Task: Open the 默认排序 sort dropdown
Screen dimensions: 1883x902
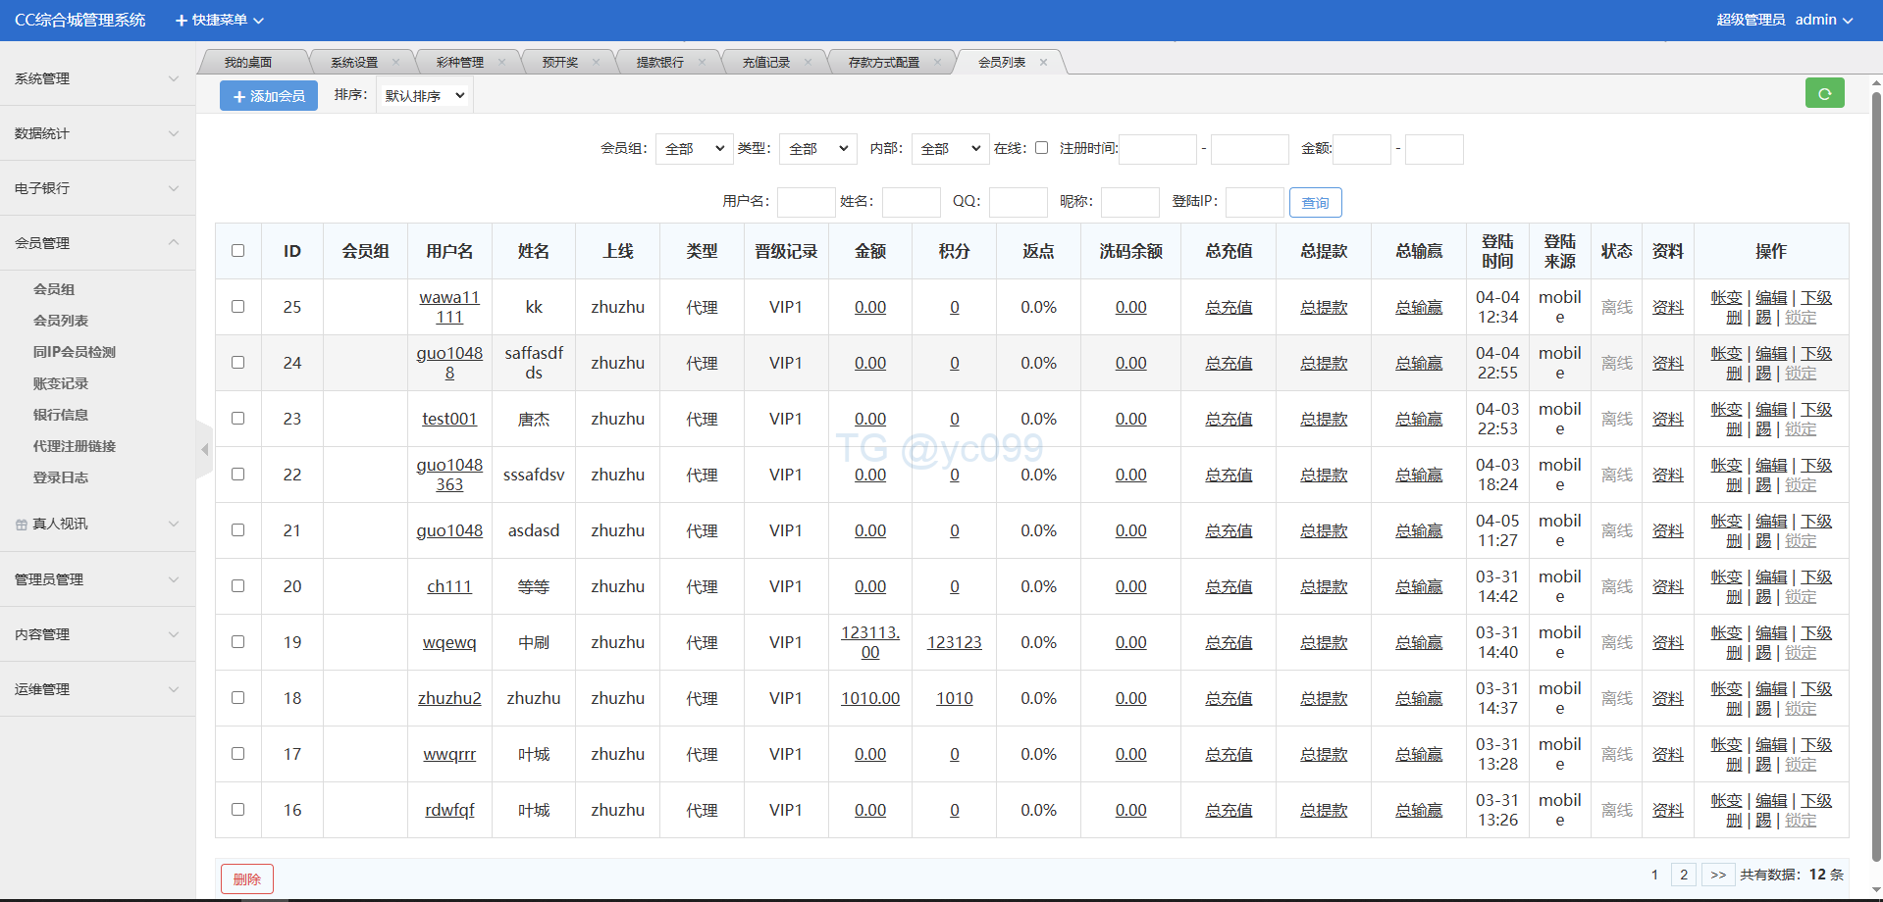Action: [x=424, y=96]
